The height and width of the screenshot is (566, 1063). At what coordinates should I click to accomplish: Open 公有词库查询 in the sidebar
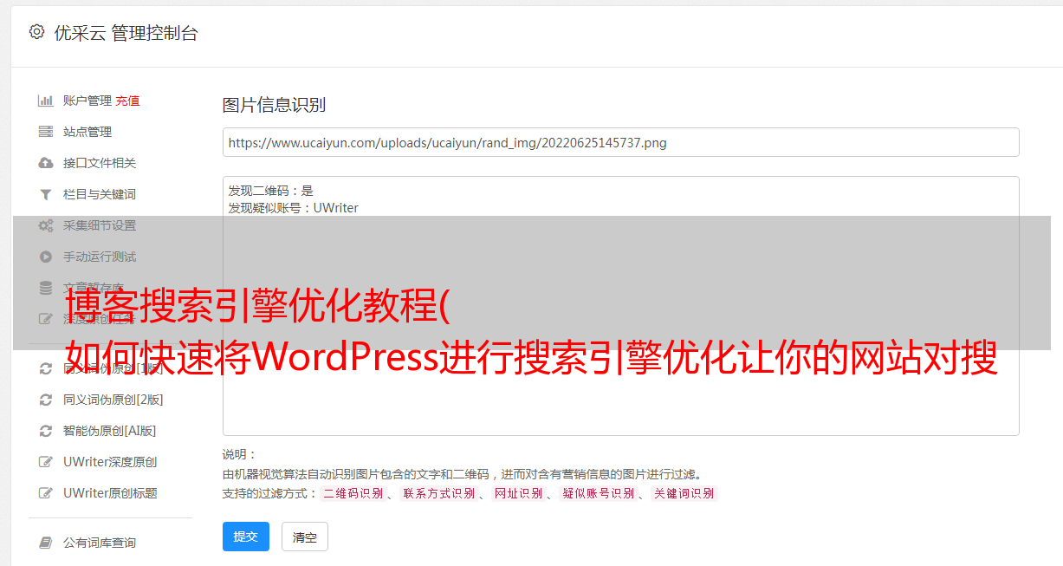(x=100, y=543)
